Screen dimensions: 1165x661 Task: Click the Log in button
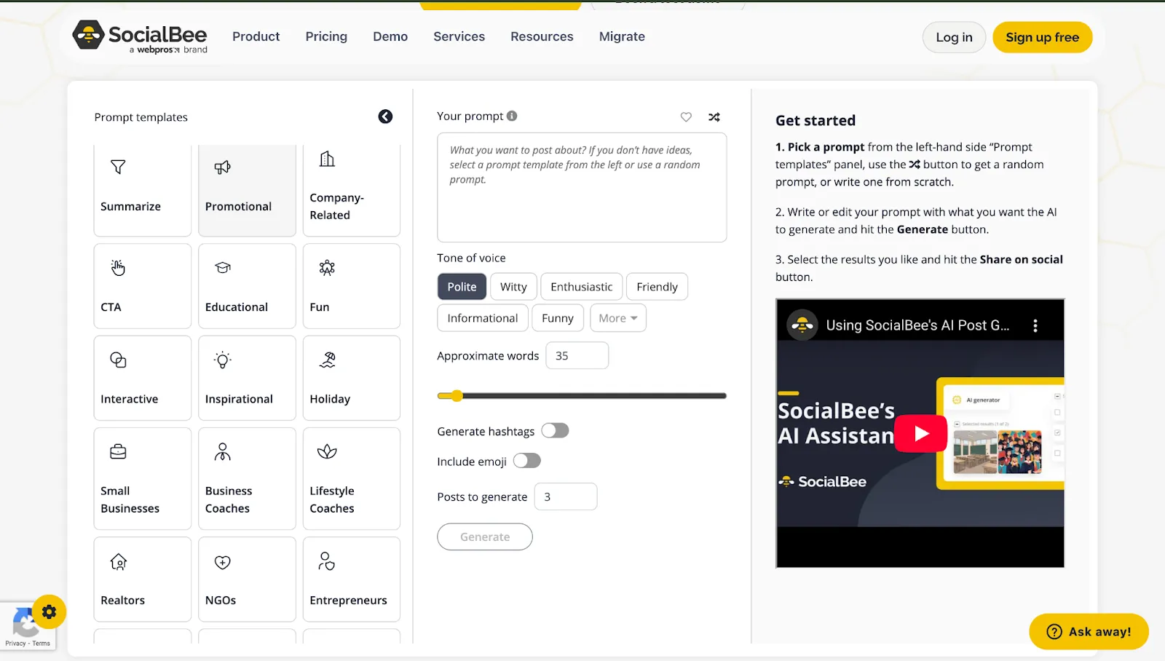tap(954, 37)
